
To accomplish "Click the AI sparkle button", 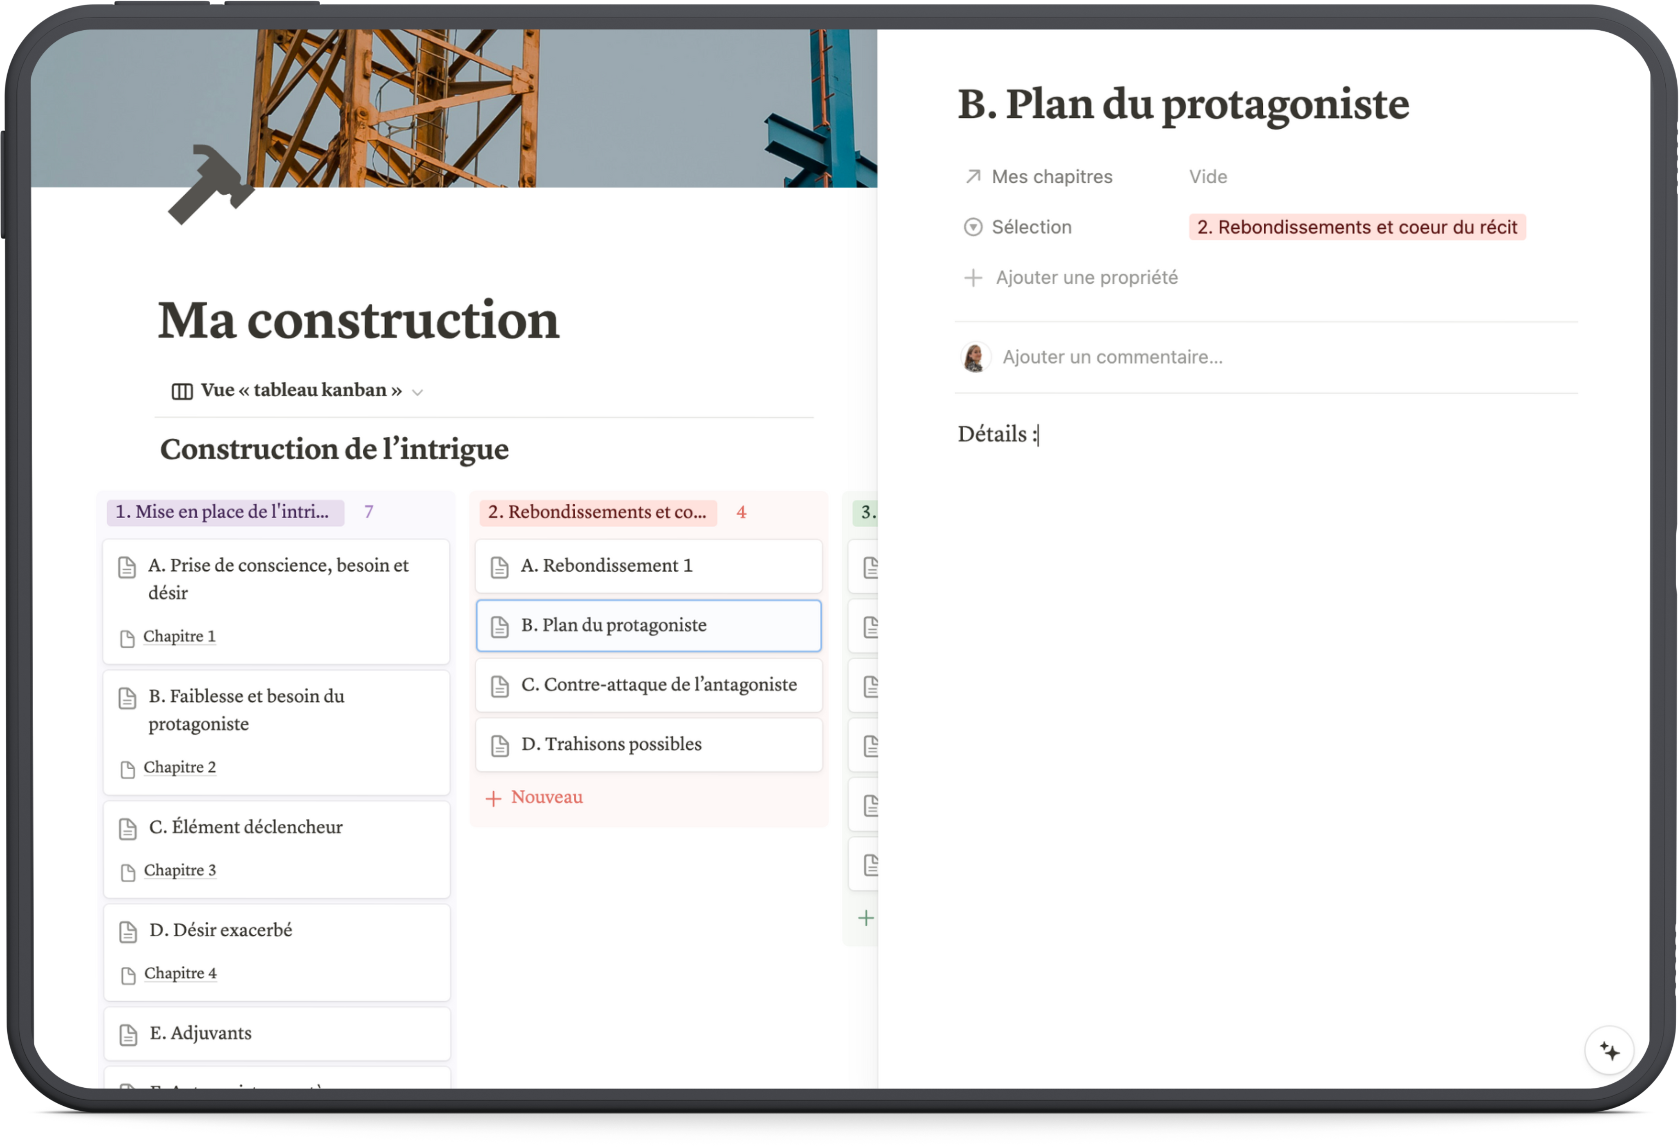I will 1609,1051.
